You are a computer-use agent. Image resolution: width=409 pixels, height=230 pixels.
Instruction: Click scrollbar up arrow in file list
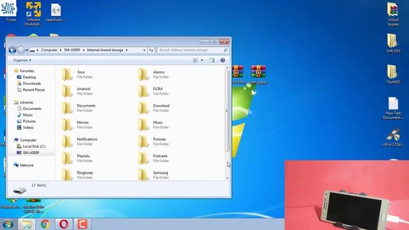point(227,68)
